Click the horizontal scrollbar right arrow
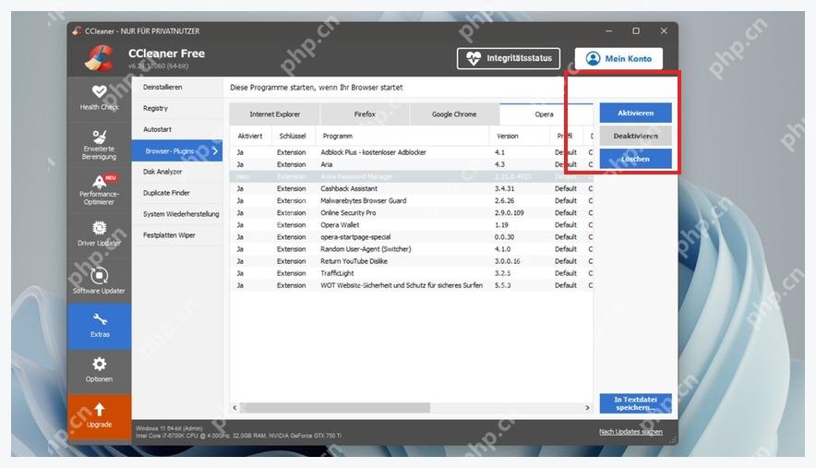The width and height of the screenshot is (816, 468). coord(588,408)
